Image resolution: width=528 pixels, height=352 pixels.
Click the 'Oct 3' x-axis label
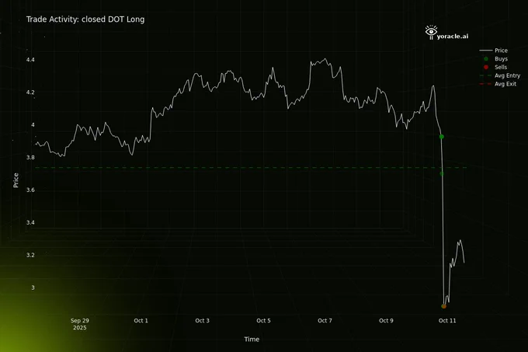coord(202,320)
